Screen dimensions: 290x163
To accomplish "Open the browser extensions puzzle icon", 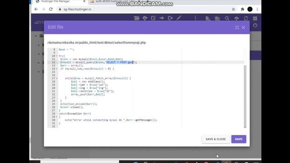I will [242, 9].
